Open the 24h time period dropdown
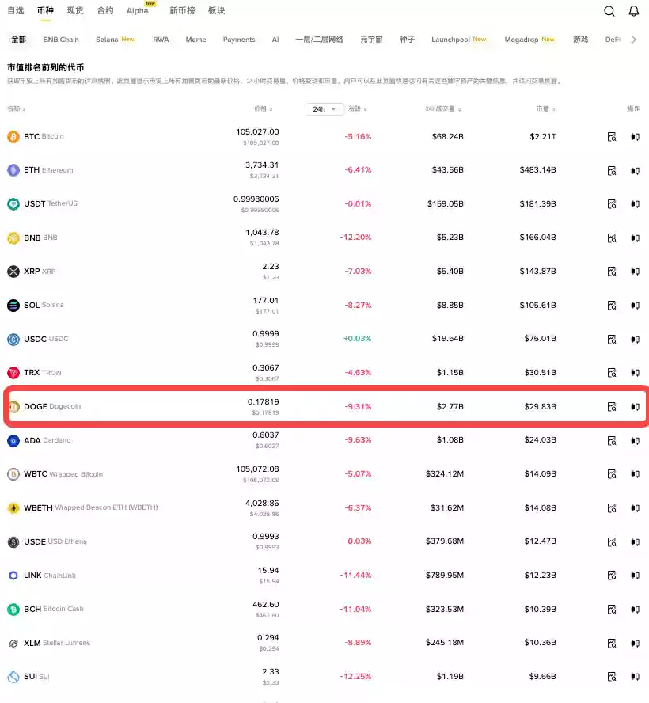 [x=324, y=109]
